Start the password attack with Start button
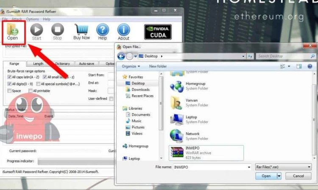318x190 pixels. (36, 32)
